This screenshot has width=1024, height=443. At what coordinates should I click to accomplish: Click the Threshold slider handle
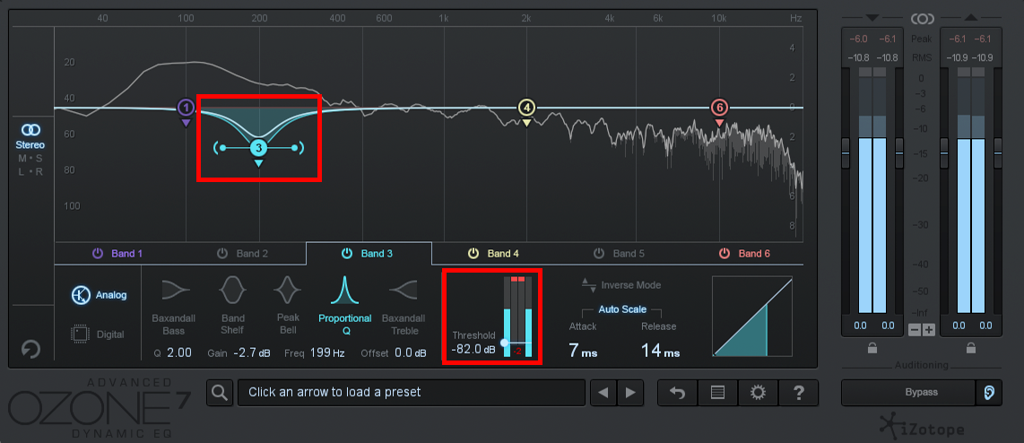click(504, 343)
